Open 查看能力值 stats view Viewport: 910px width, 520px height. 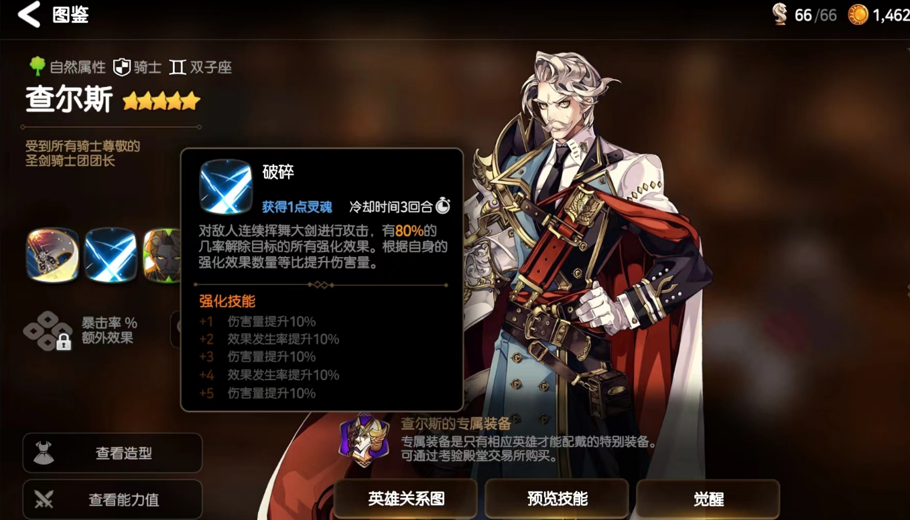click(113, 499)
